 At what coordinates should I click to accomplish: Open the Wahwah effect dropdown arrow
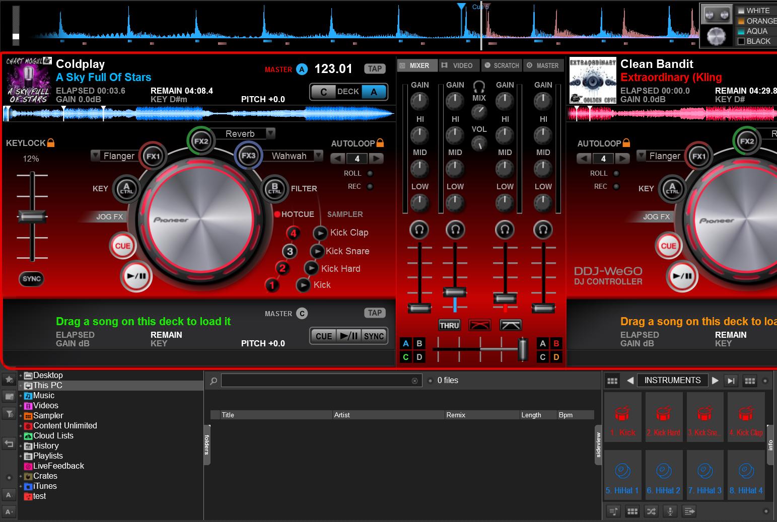click(318, 155)
